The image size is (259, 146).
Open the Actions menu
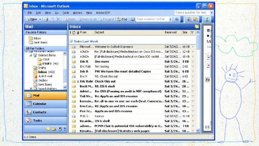77,13
